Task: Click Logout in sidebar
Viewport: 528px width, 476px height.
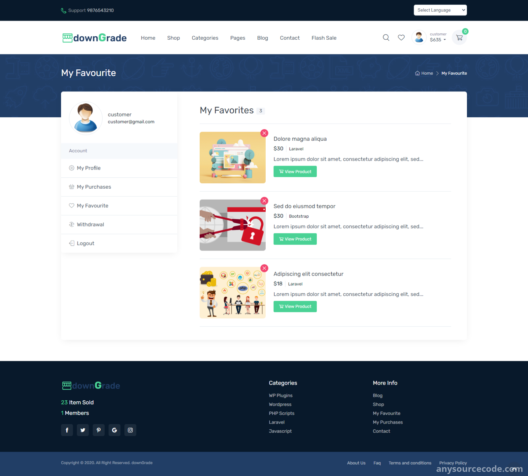Action: 119,243
